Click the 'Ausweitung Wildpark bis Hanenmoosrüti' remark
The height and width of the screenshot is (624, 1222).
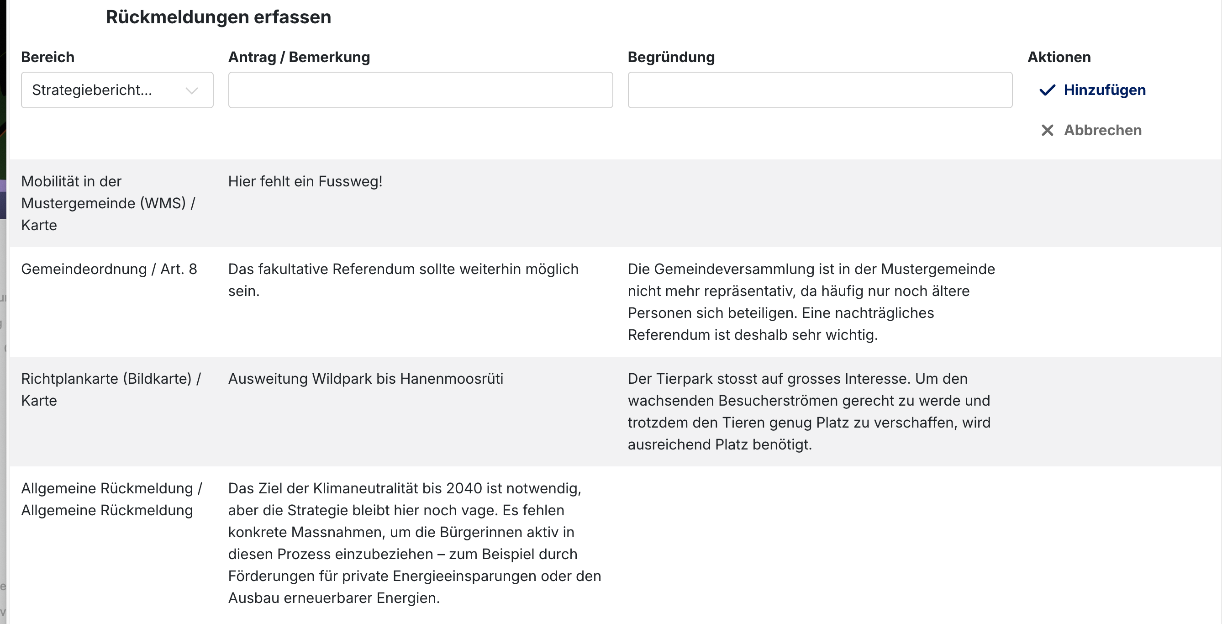[x=366, y=379]
